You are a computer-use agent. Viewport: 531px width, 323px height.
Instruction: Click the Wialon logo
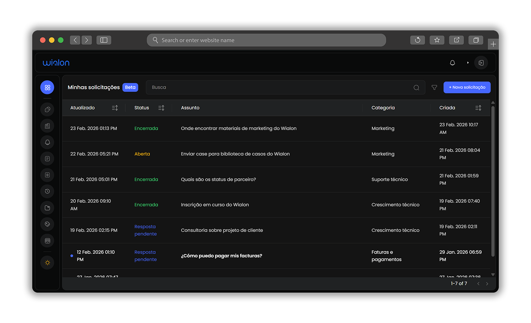(x=56, y=62)
